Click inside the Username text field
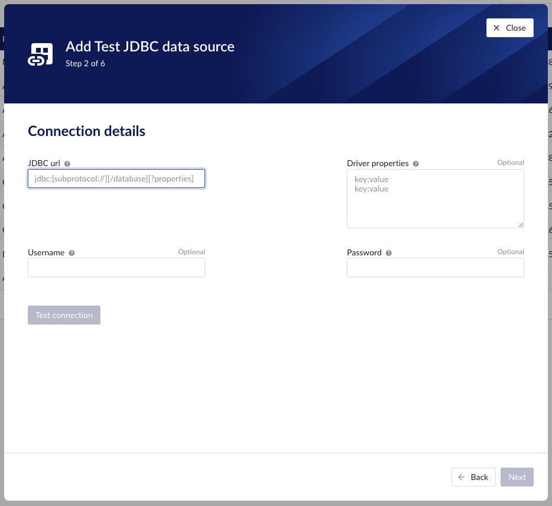The image size is (552, 506). [116, 267]
